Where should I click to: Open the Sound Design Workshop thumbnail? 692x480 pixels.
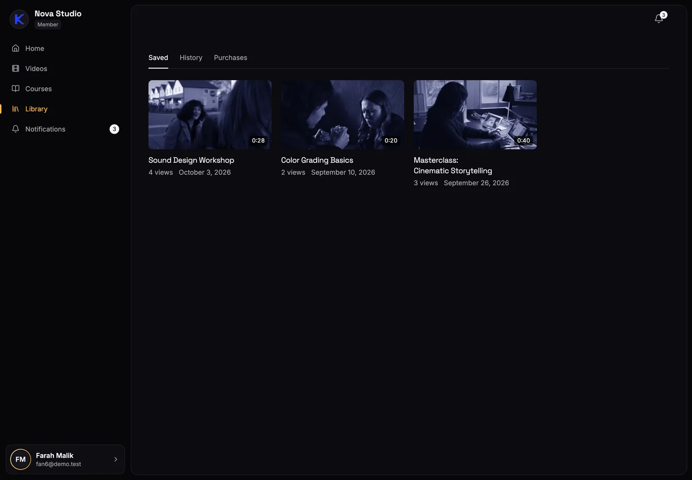click(210, 115)
